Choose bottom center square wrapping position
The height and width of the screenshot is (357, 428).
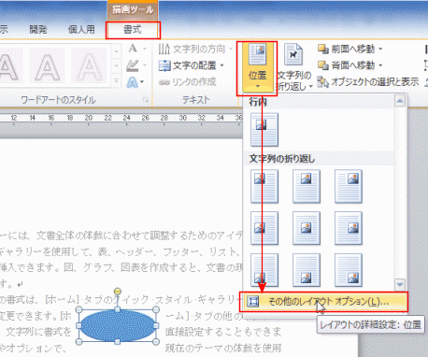pos(307,270)
